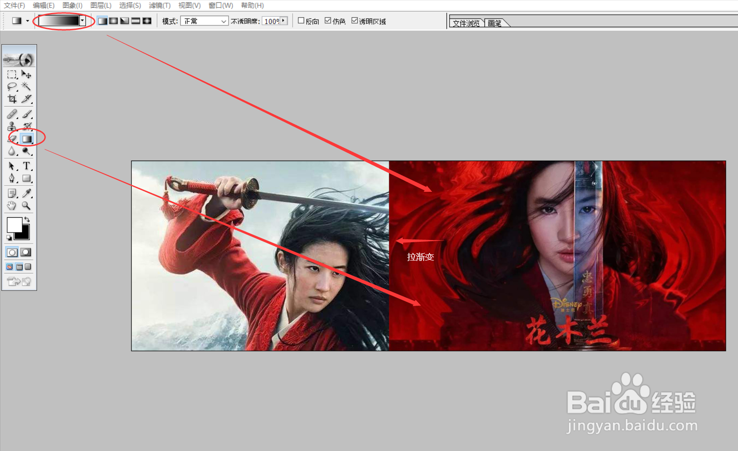Select the Slice tool
Viewport: 738px width, 451px height.
26,99
